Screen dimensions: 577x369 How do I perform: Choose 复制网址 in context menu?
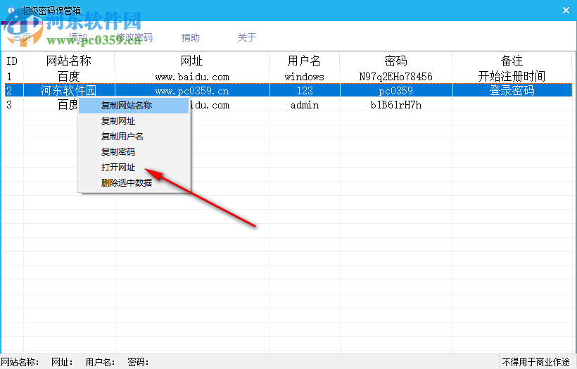[x=134, y=121]
